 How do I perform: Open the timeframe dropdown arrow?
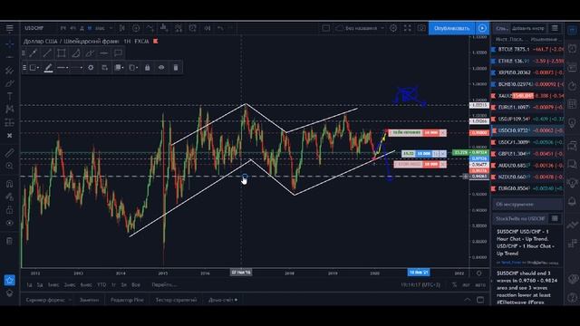coord(111,28)
